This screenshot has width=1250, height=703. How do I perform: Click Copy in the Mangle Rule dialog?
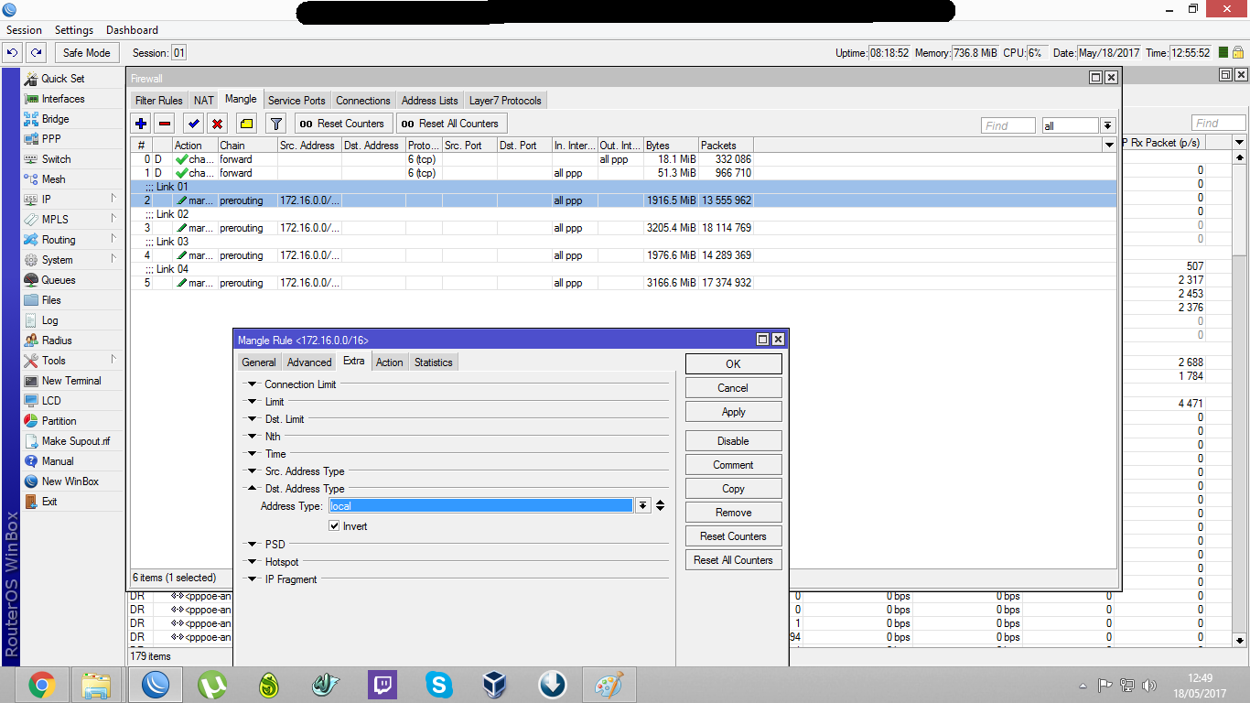(734, 489)
